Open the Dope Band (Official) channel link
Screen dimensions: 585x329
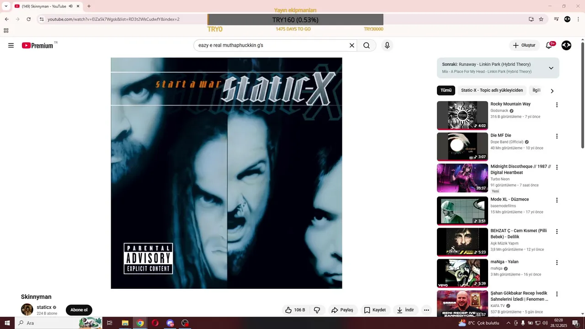pyautogui.click(x=507, y=142)
